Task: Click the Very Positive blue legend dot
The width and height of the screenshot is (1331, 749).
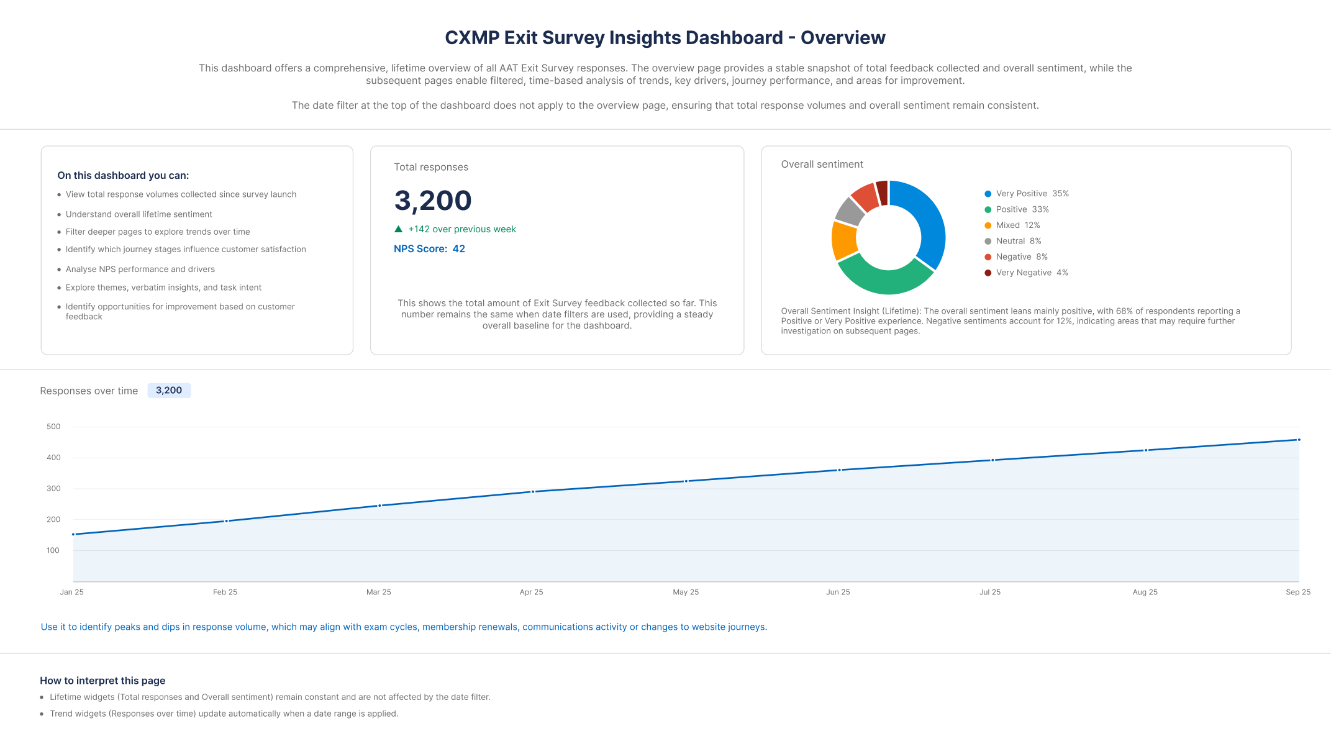Action: (x=988, y=194)
